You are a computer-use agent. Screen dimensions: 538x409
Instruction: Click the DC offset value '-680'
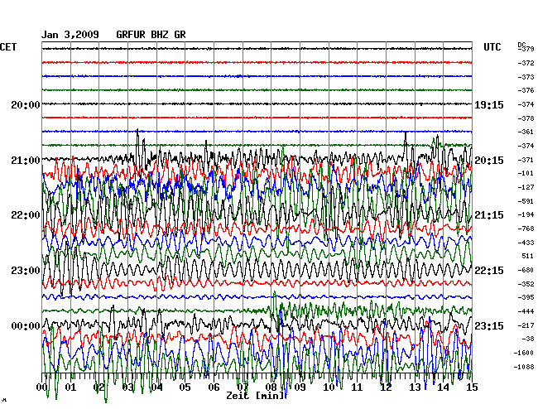(x=526, y=270)
